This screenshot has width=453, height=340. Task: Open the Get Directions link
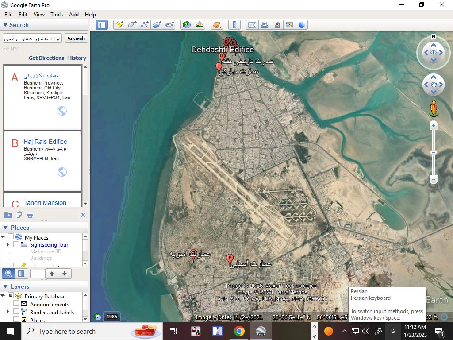tap(46, 58)
